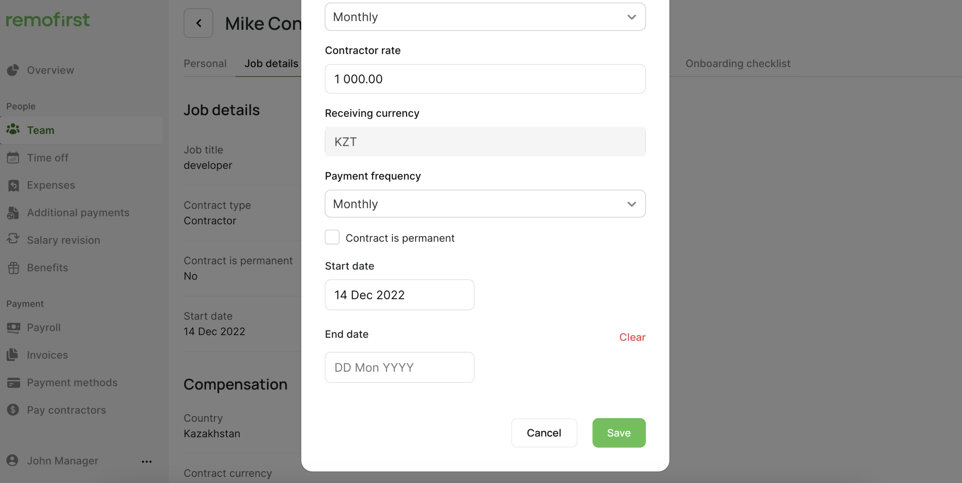The width and height of the screenshot is (962, 483).
Task: Open John Manager's three-dot menu
Action: [147, 461]
